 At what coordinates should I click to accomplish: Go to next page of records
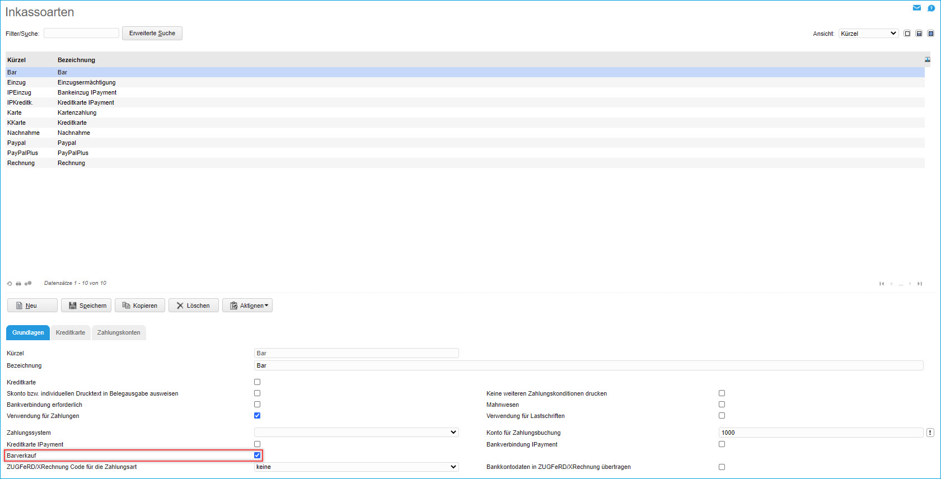click(910, 284)
